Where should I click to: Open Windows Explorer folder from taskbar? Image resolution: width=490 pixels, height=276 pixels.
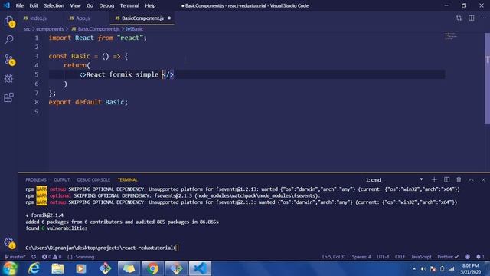click(x=57, y=268)
